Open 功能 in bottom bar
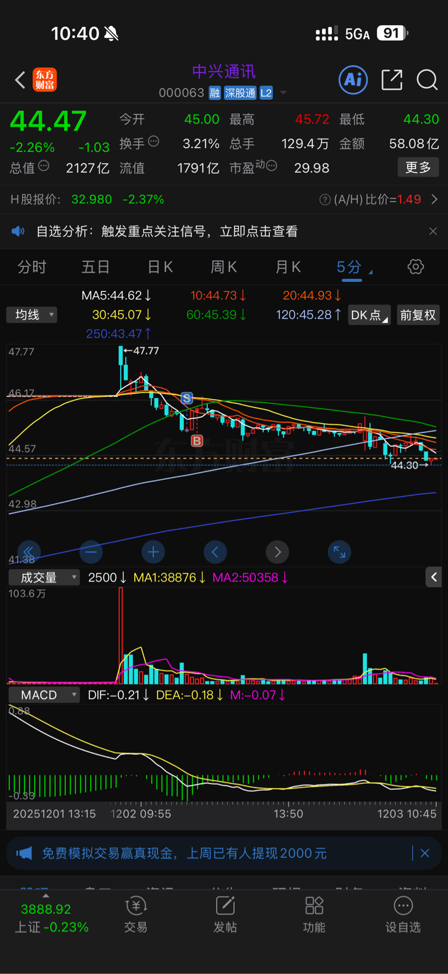Viewport: 448px width, 974px height. click(x=314, y=915)
